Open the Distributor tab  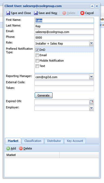(54, 141)
